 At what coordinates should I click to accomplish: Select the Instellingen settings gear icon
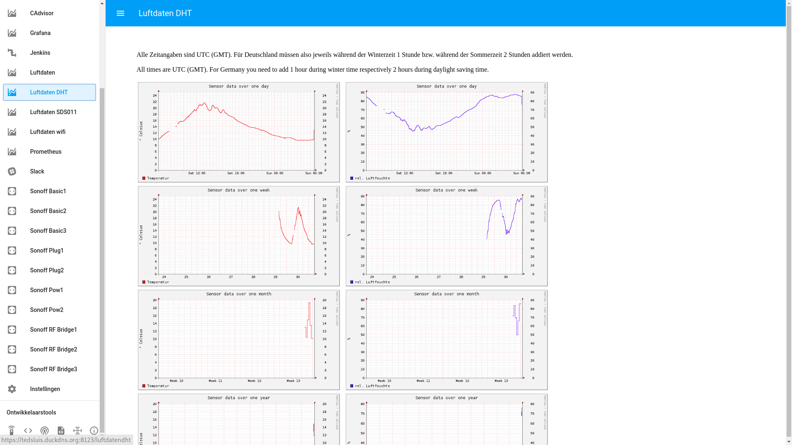coord(12,389)
